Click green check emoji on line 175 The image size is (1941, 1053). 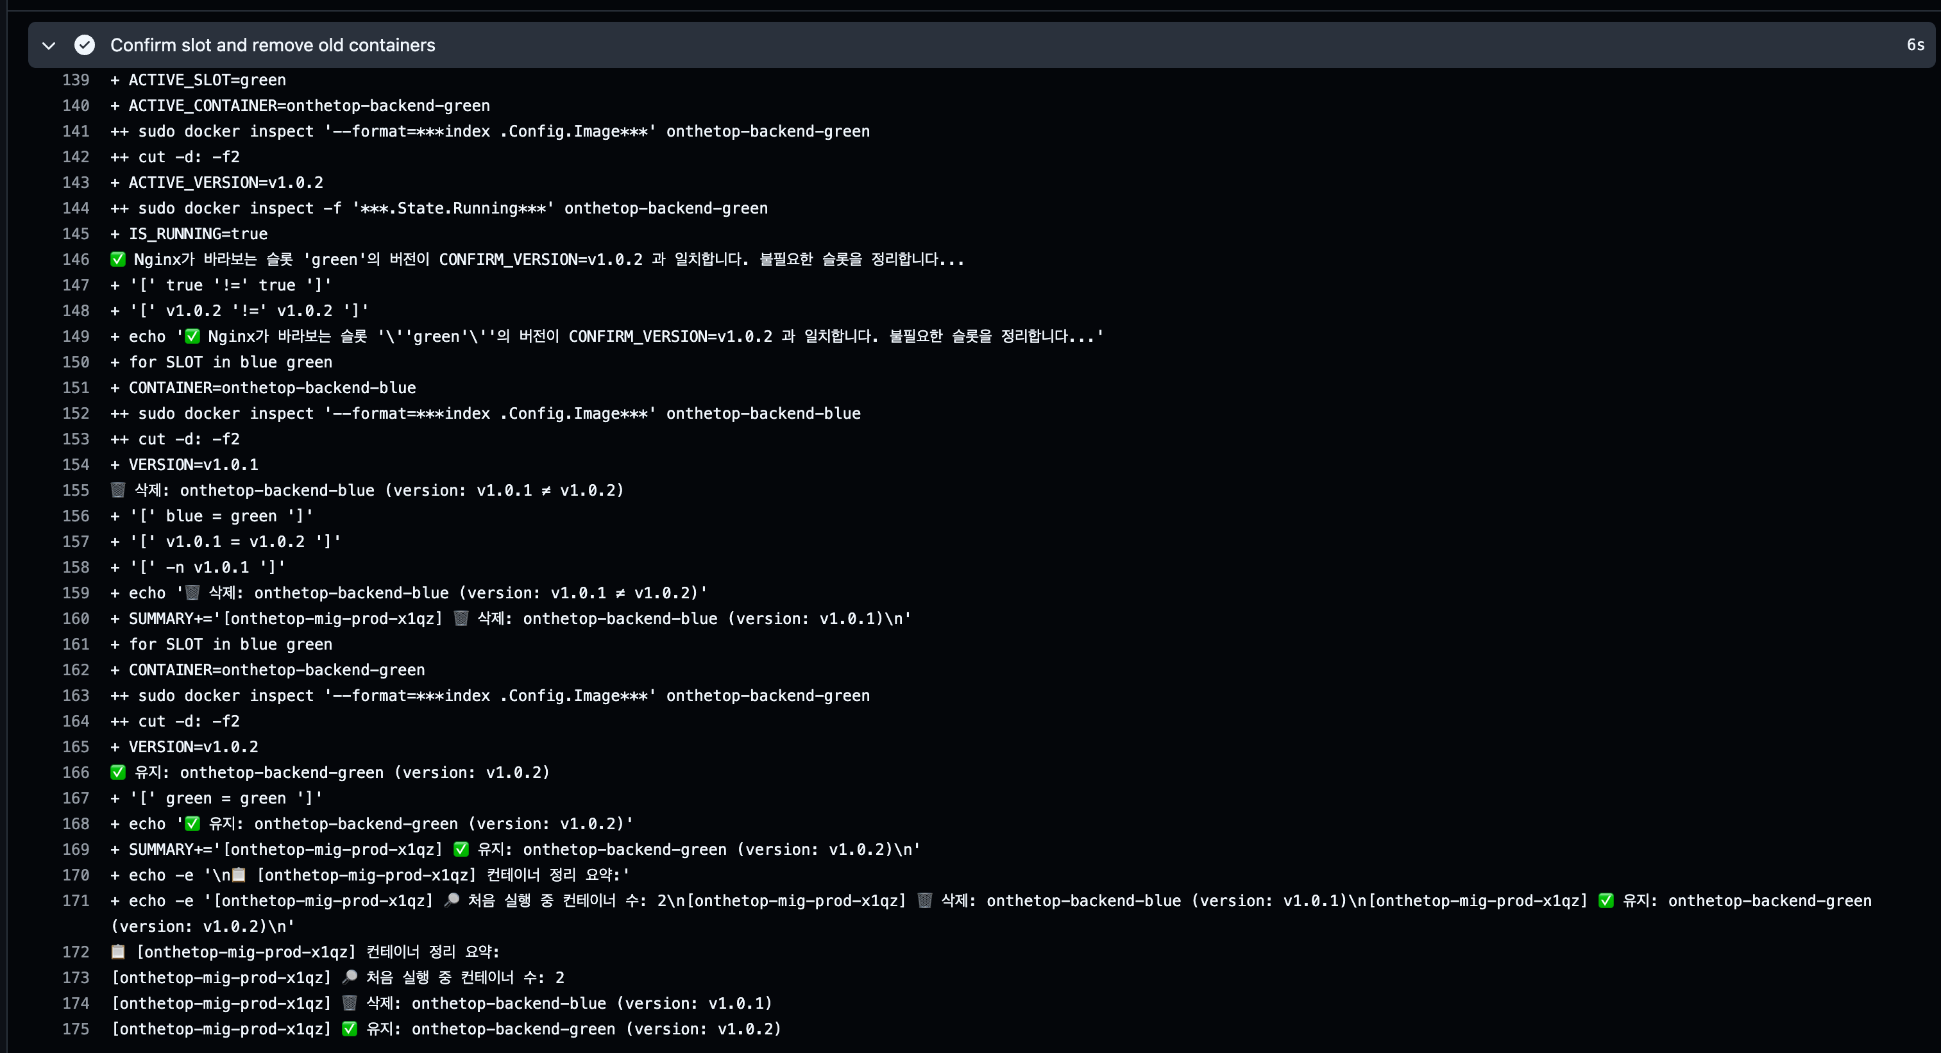click(350, 1028)
